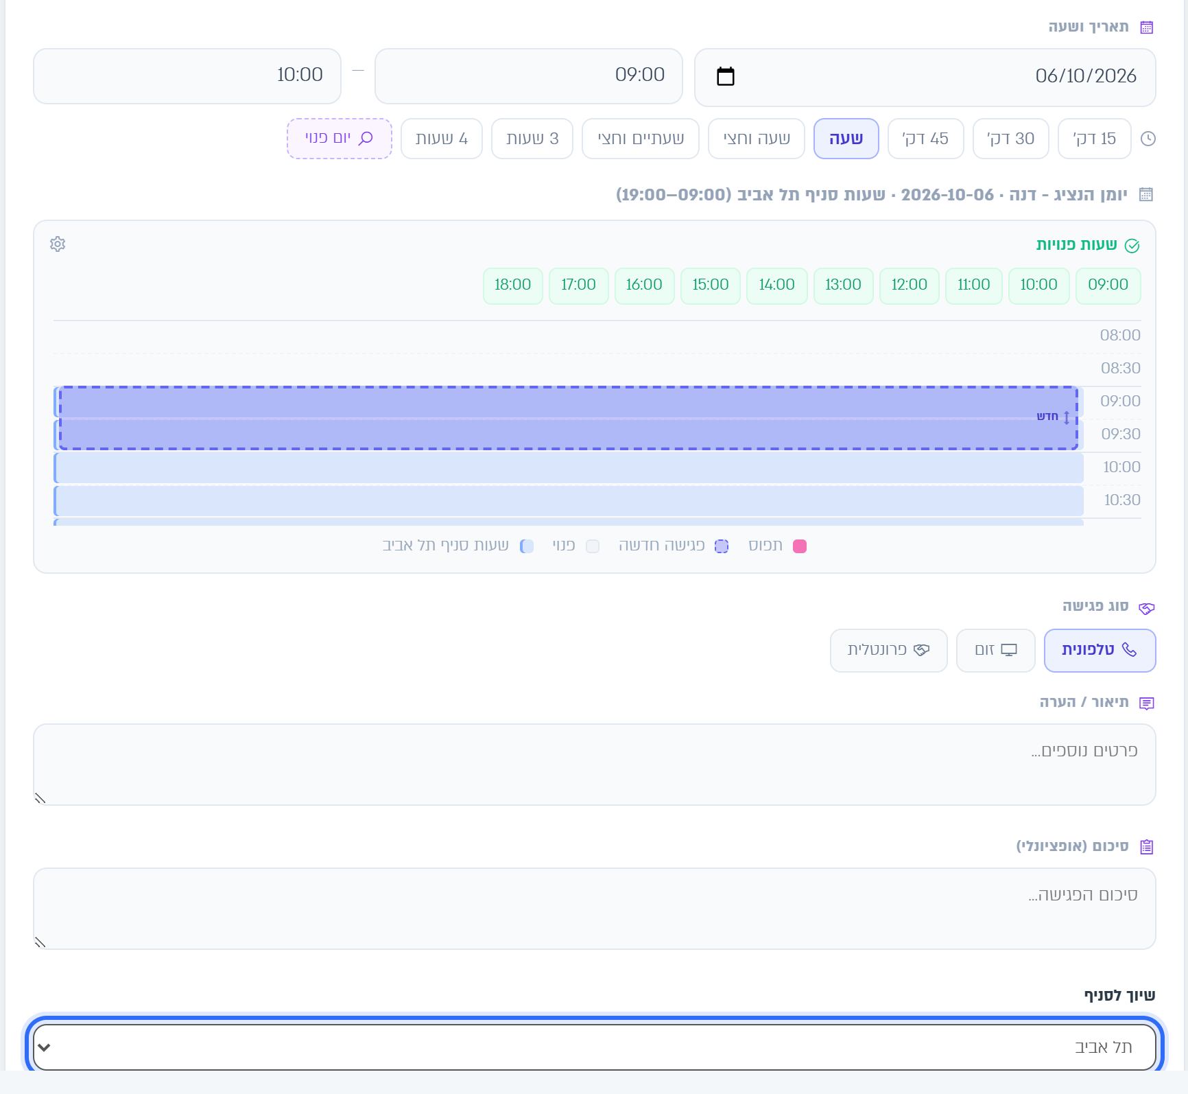Choose the 11:00 available slot chip
This screenshot has width=1188, height=1094.
(x=974, y=286)
